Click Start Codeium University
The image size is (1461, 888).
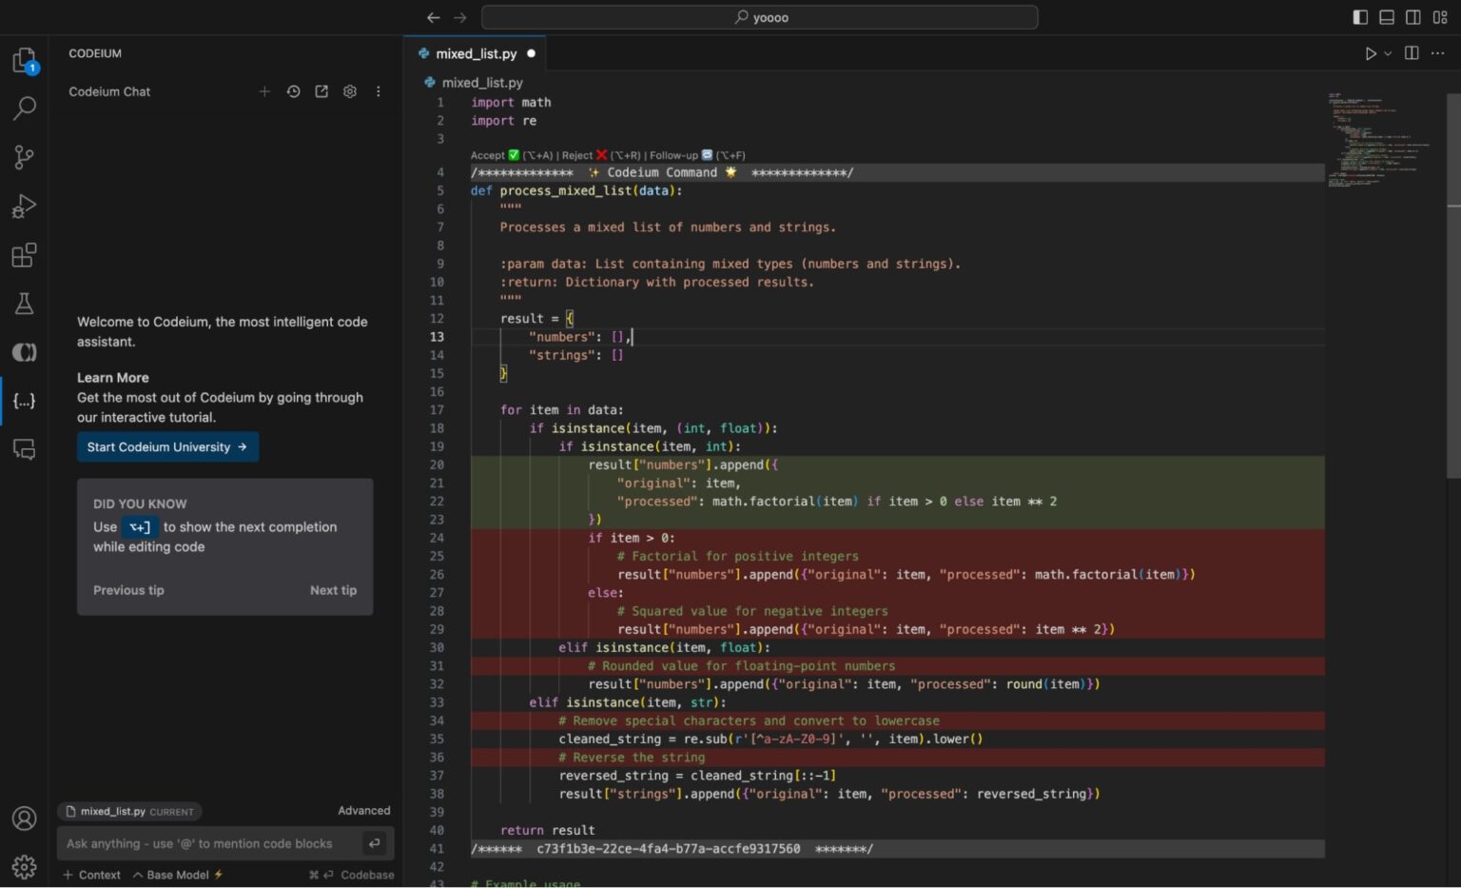click(x=167, y=446)
